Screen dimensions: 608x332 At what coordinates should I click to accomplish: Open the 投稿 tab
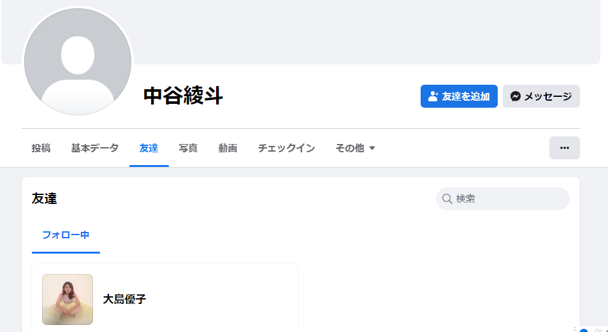tap(41, 148)
